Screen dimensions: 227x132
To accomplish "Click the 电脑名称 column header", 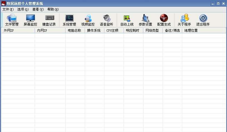I will 75,31.
